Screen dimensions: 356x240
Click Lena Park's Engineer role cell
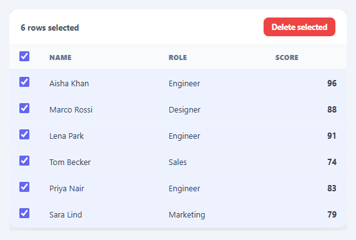(184, 136)
